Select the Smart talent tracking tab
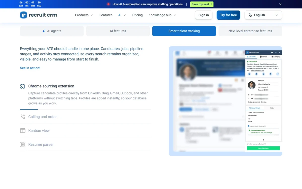 pos(184,31)
